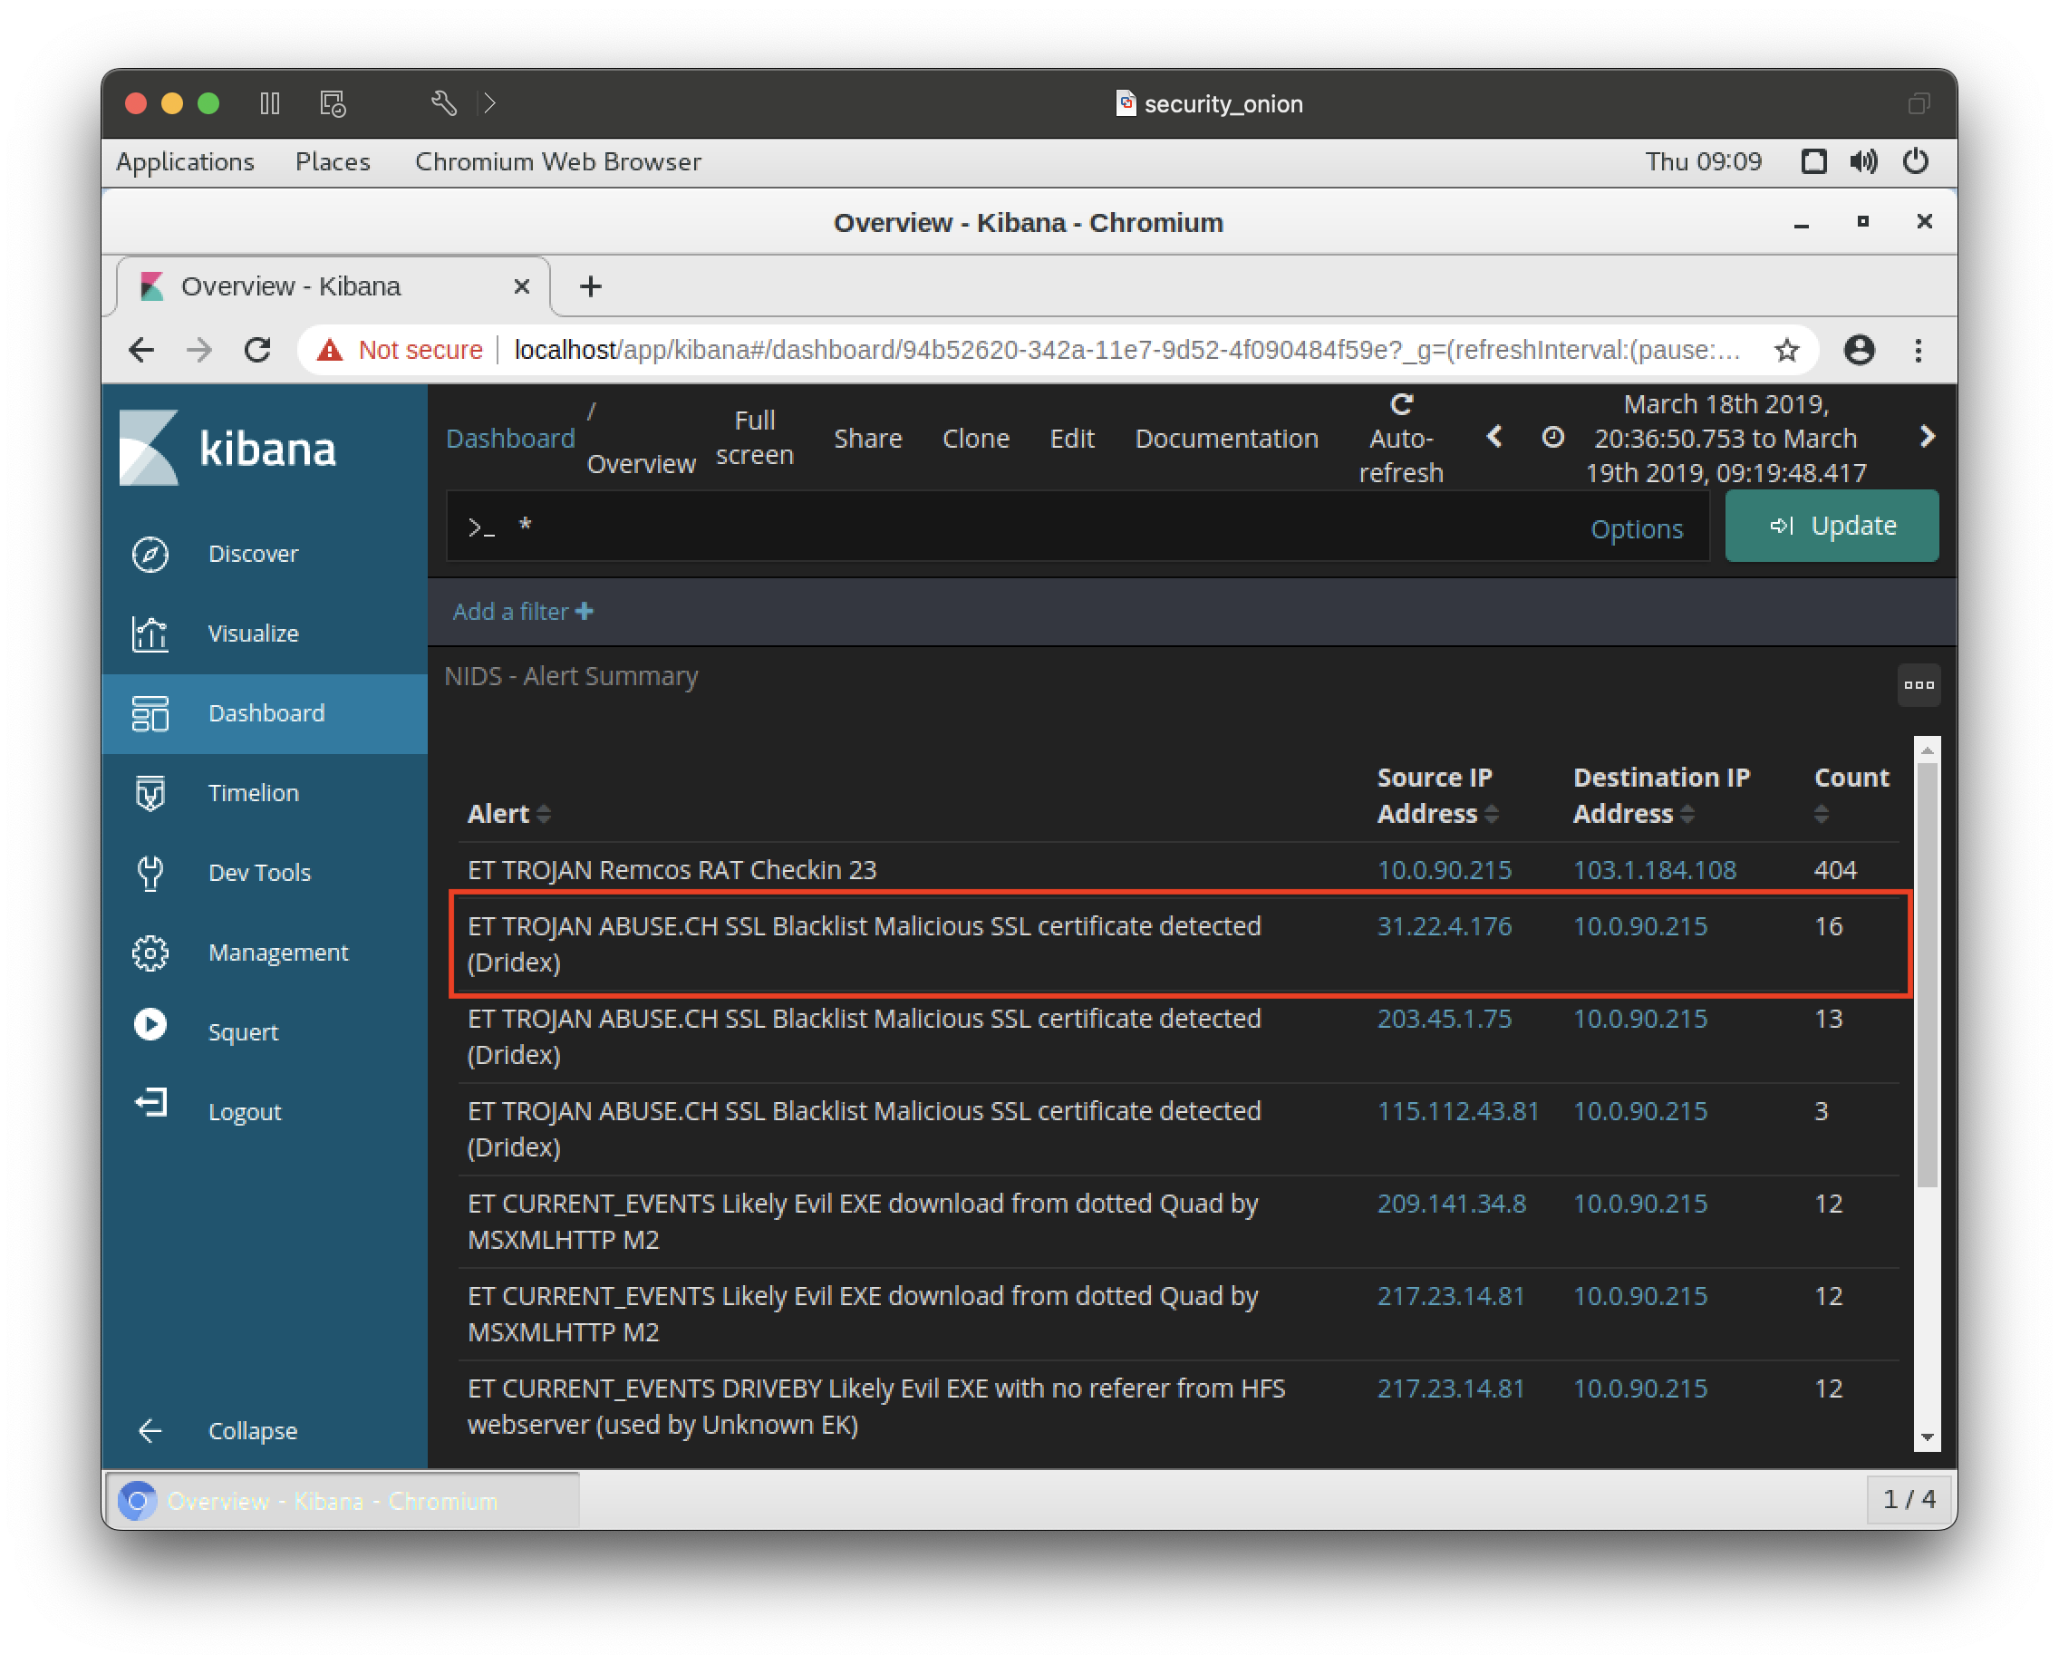This screenshot has width=2059, height=1664.
Task: Click the Kibana query search field
Action: coord(1078,527)
